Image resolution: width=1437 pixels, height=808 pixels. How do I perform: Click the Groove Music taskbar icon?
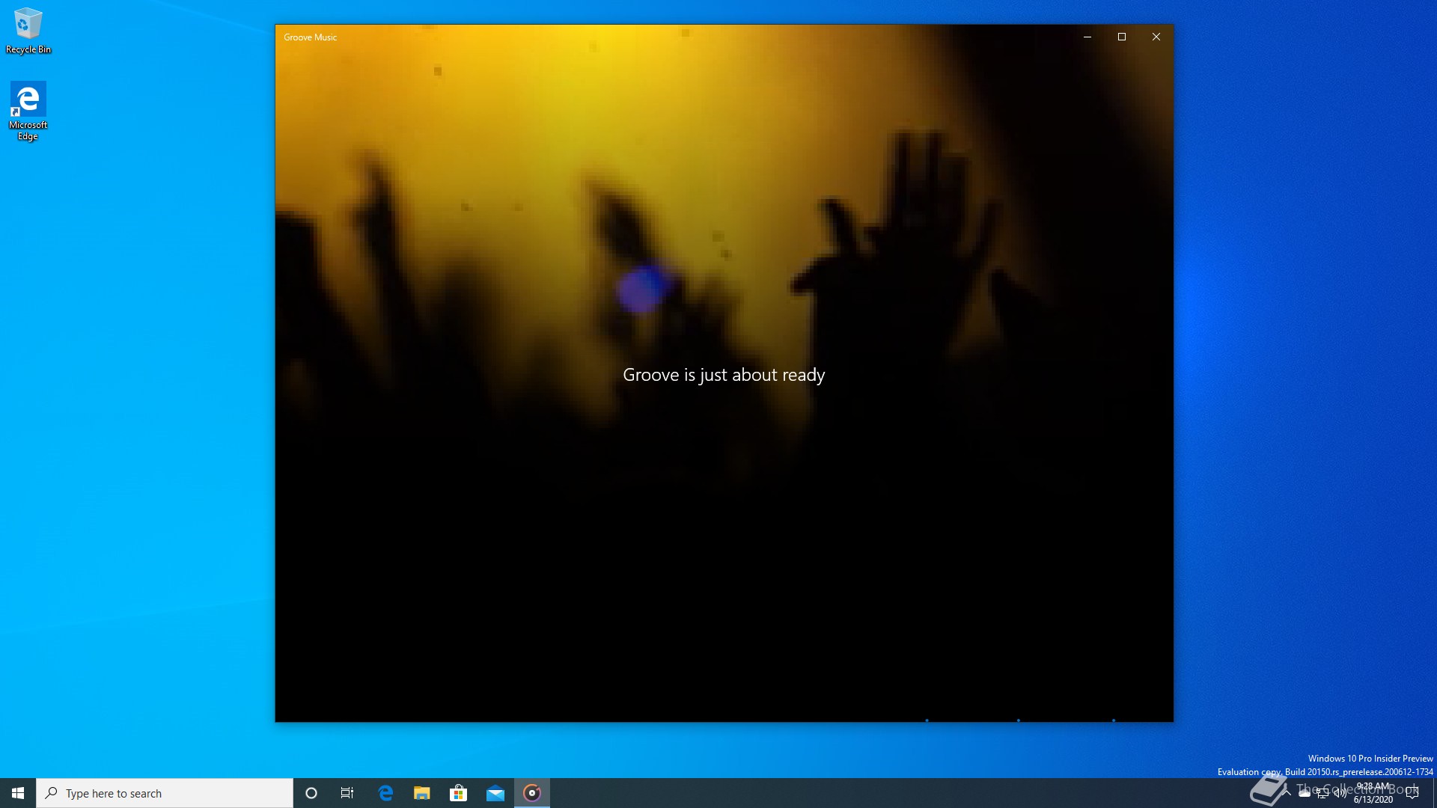point(532,793)
